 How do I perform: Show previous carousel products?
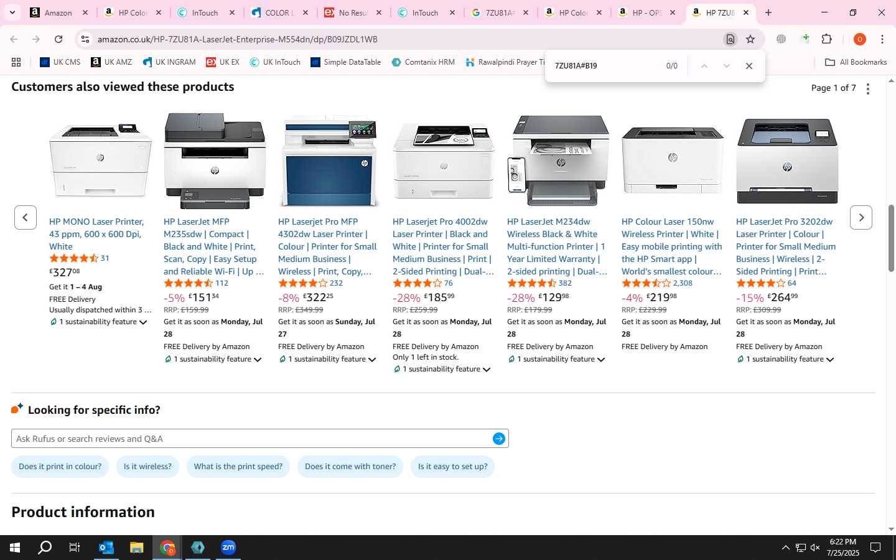click(26, 217)
